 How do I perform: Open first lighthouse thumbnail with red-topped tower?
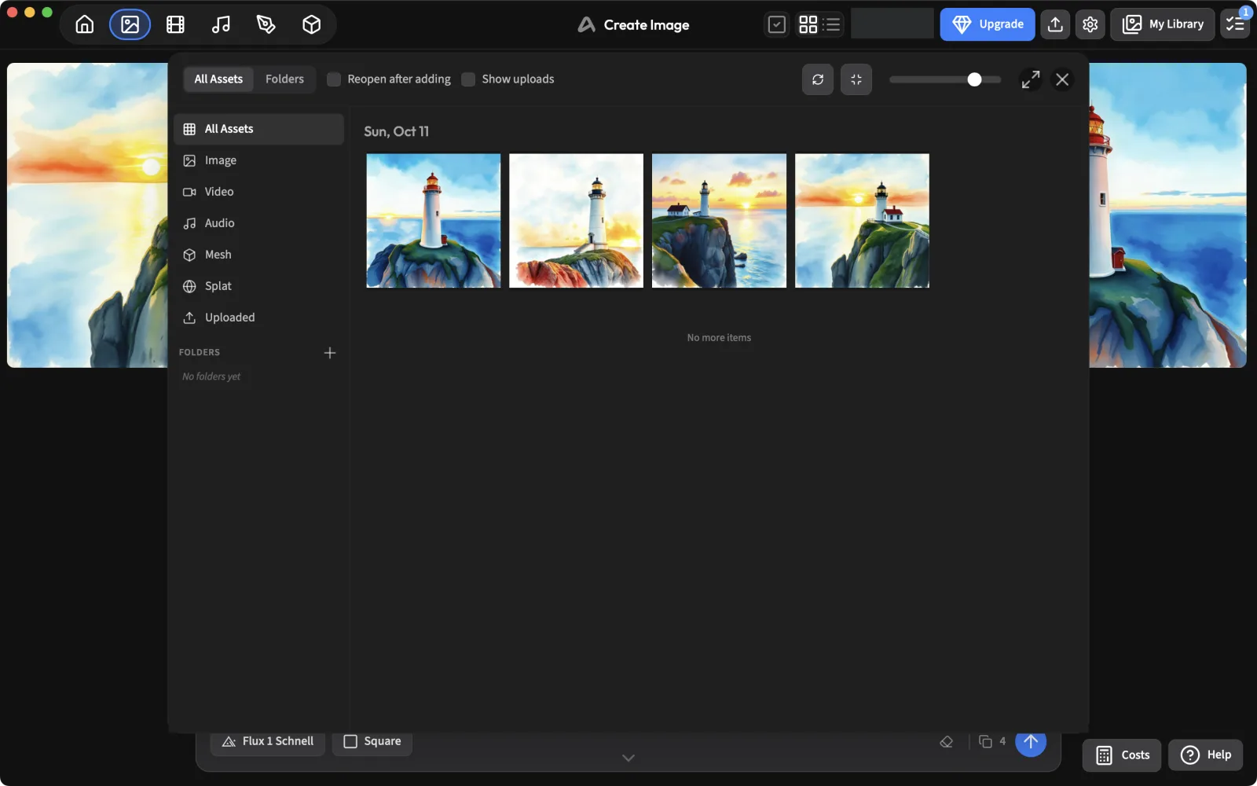(x=434, y=221)
